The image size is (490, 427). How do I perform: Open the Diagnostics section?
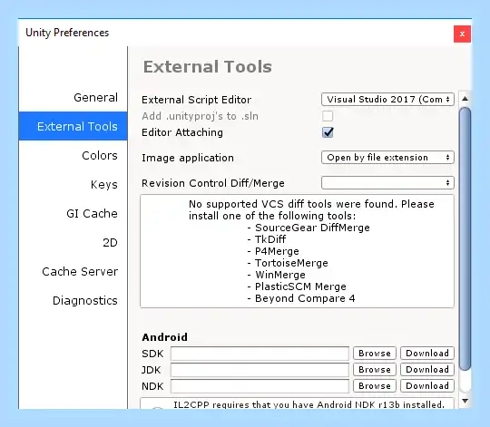click(85, 301)
